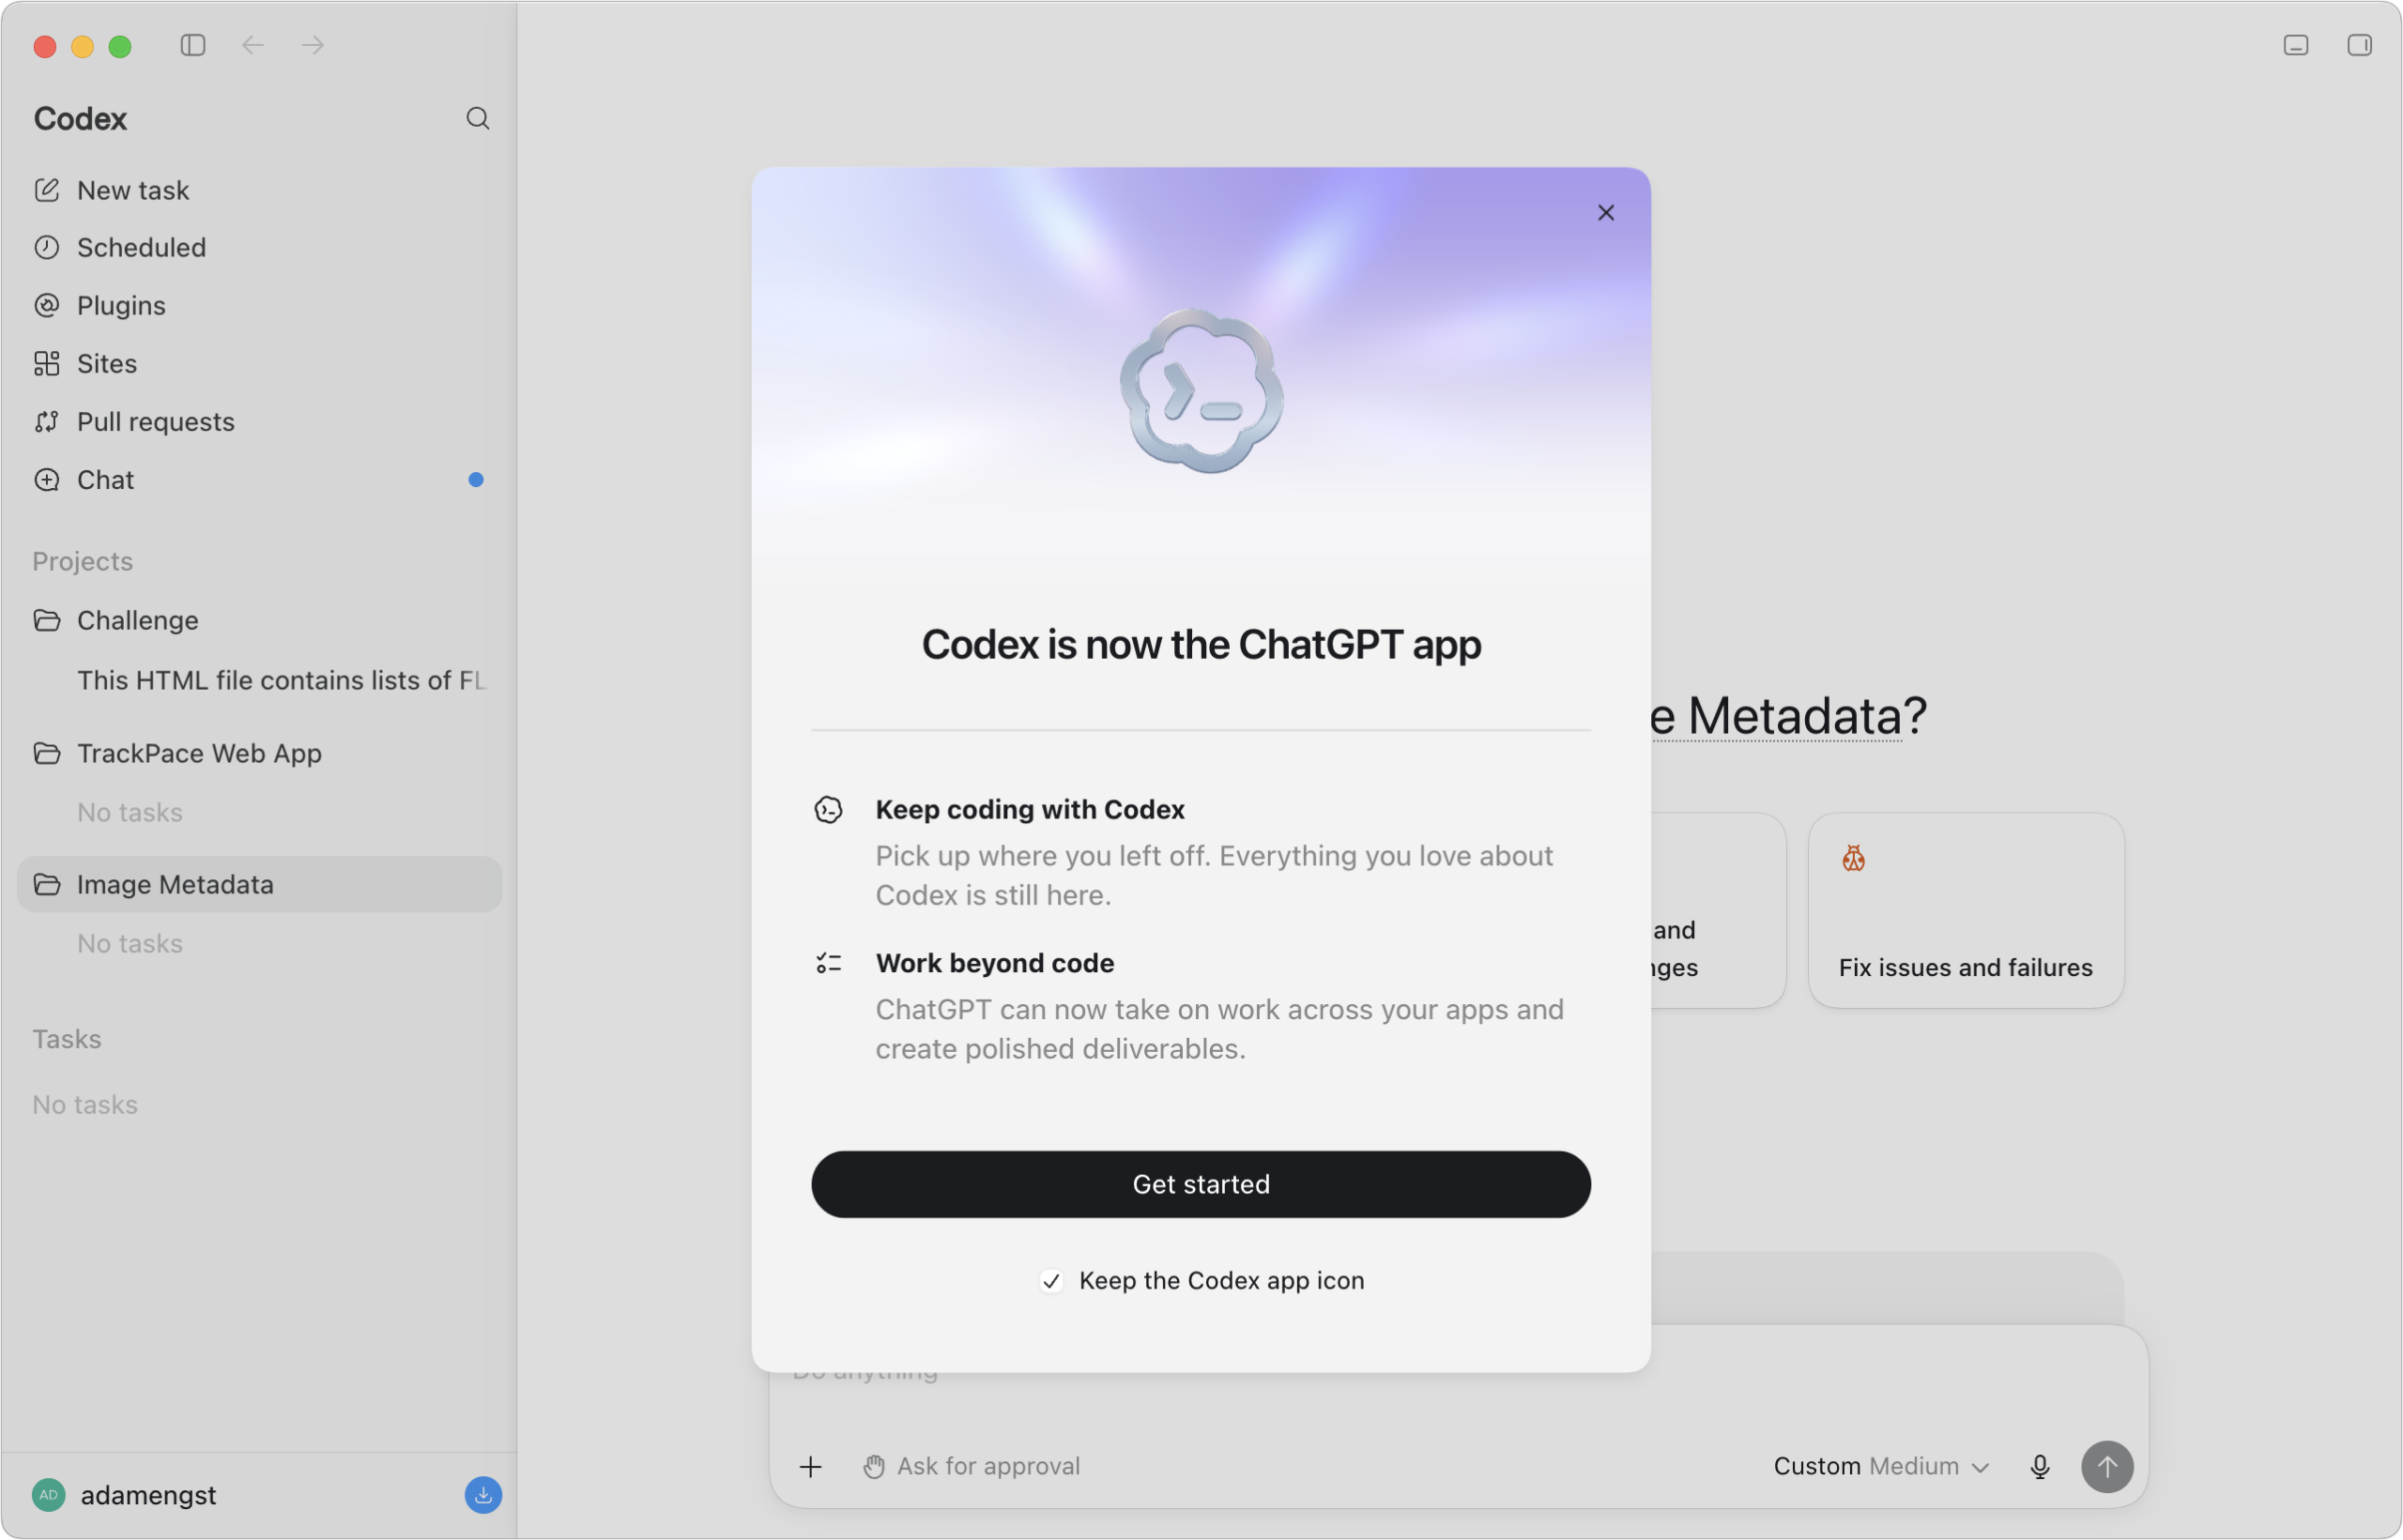Go forward with the right arrow

point(313,45)
